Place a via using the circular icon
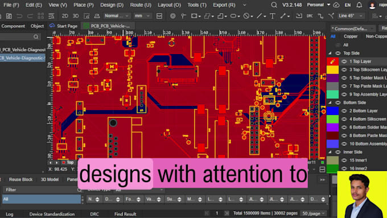Image resolution: width=387 pixels, height=218 pixels. tap(173, 16)
